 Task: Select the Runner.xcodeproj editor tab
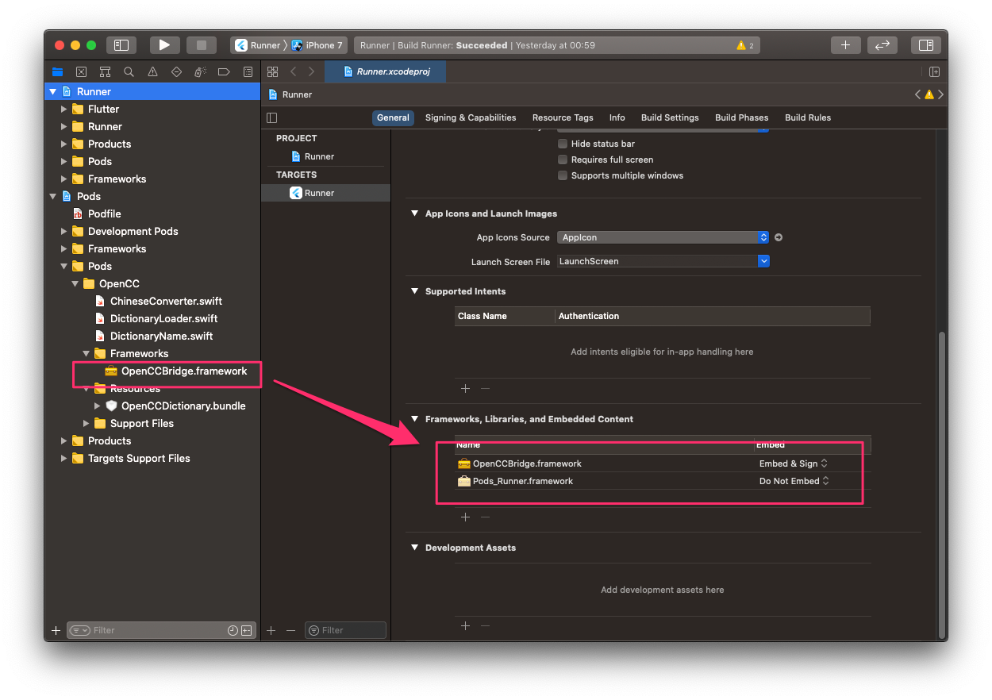point(386,71)
